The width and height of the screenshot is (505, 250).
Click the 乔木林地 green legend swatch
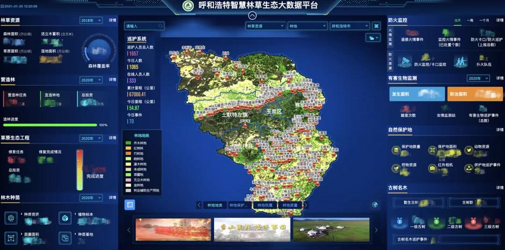coord(128,143)
